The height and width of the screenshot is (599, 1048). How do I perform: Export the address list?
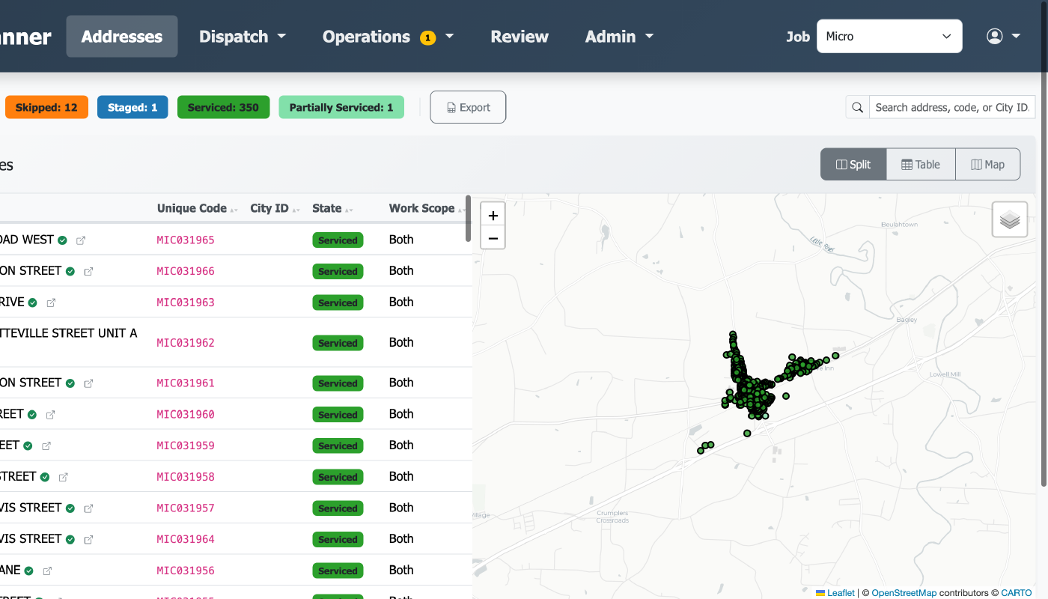[x=468, y=107]
